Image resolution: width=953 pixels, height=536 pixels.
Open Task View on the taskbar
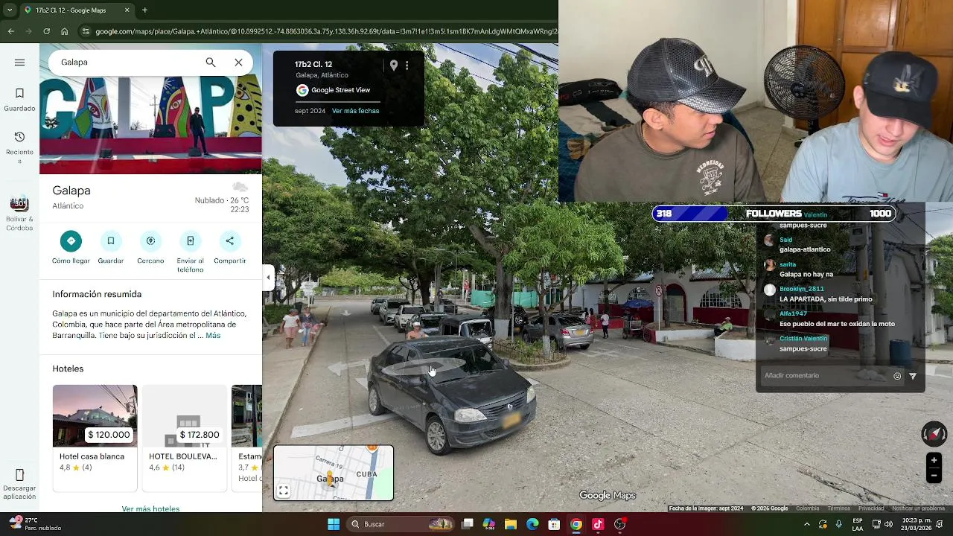click(468, 524)
